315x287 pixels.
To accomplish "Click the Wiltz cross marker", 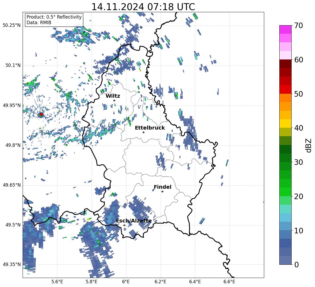I will click(114, 100).
